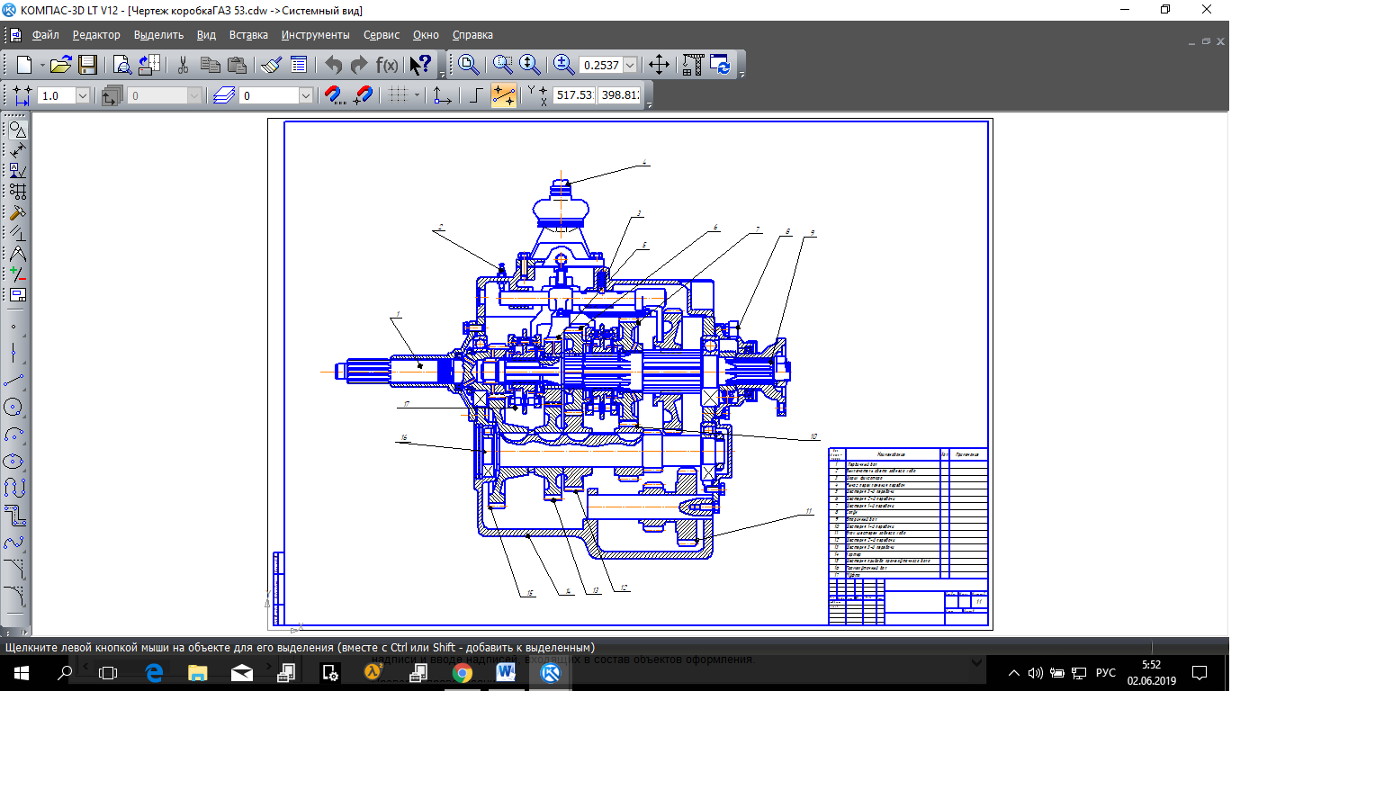This screenshot has height=799, width=1393.
Task: Cut selection with scissors icon
Action: tap(183, 65)
